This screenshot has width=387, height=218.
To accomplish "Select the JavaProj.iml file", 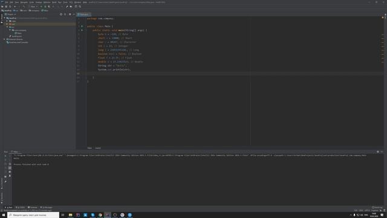I will click(x=15, y=36).
